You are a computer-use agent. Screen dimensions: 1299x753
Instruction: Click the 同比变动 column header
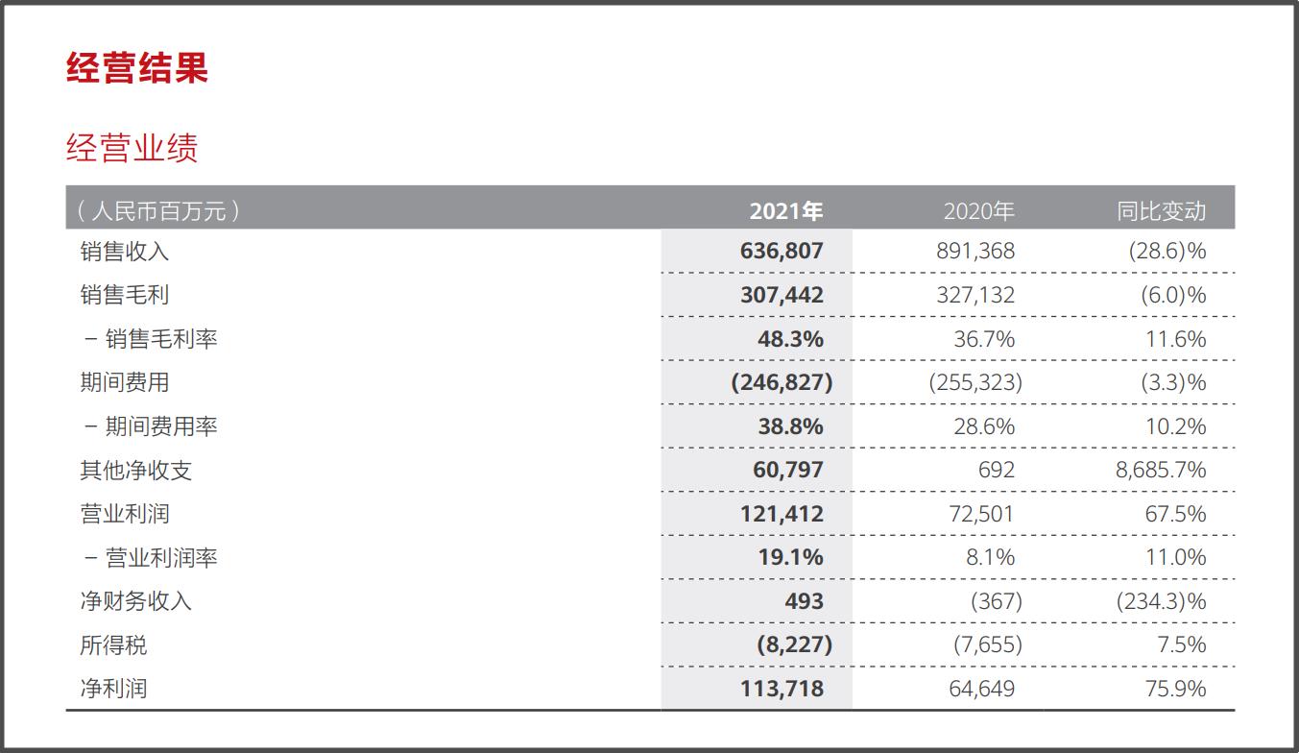pyautogui.click(x=1161, y=211)
